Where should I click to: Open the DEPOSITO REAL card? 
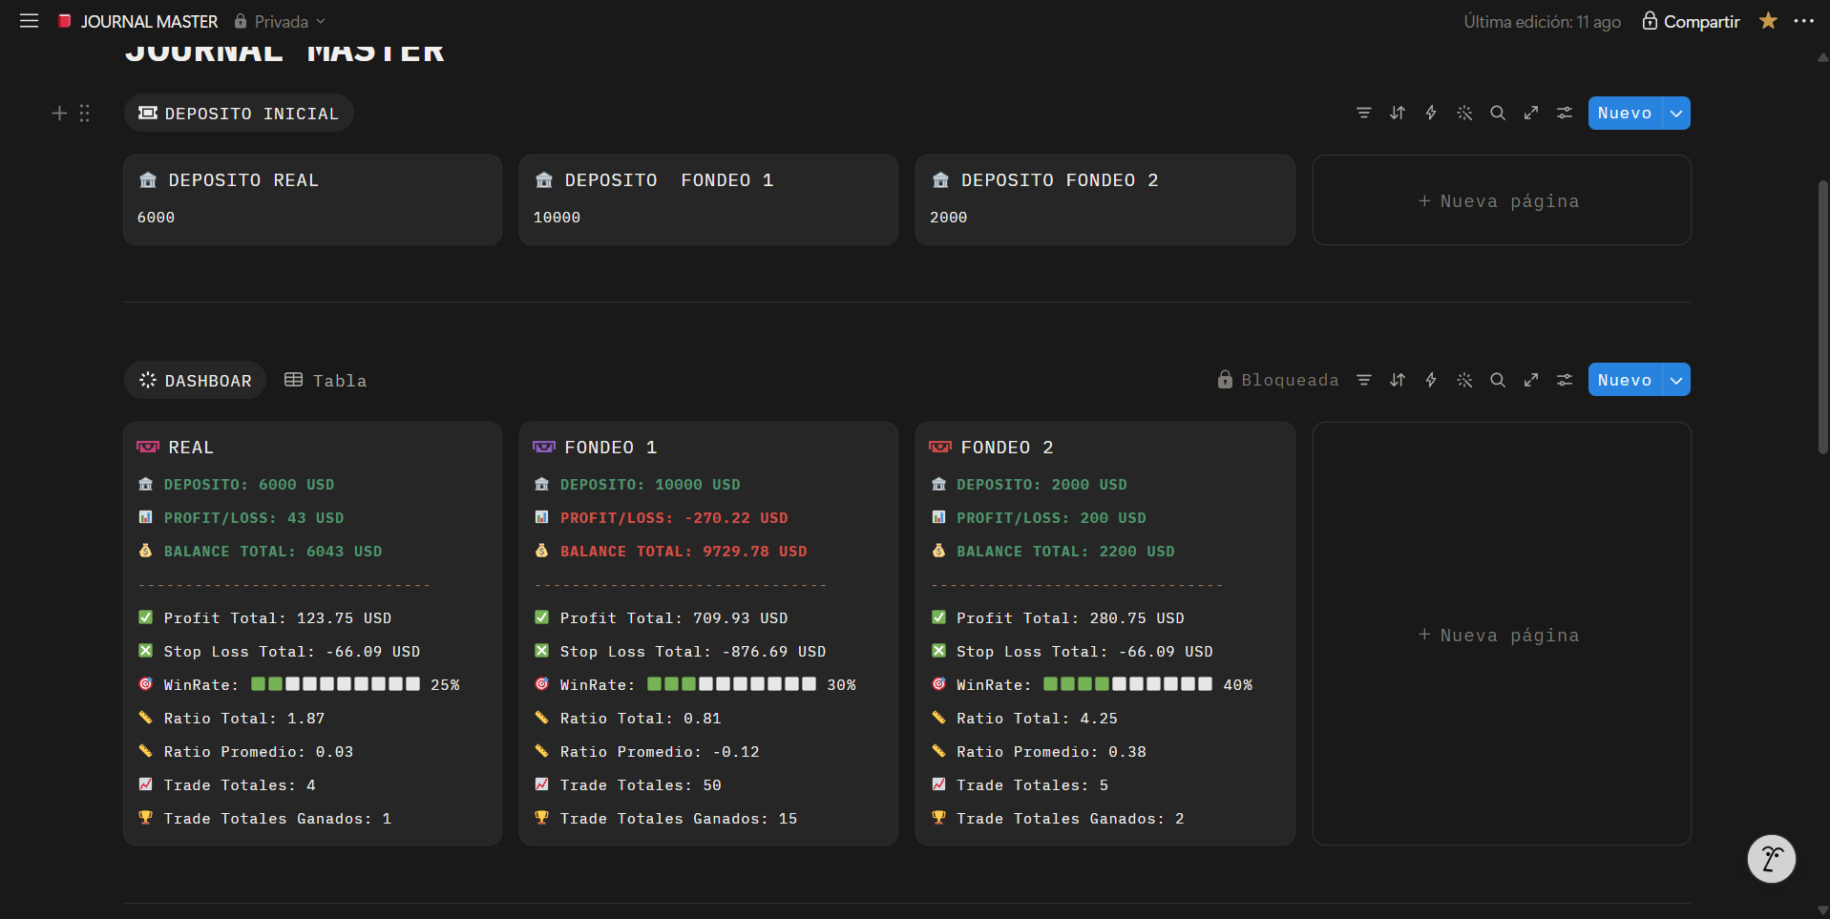point(312,199)
